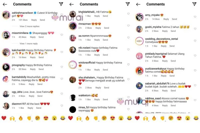The width and height of the screenshot is (200, 133).
Task: Reply to kakchambh's Happy Birthday comment
Action: 33,57
